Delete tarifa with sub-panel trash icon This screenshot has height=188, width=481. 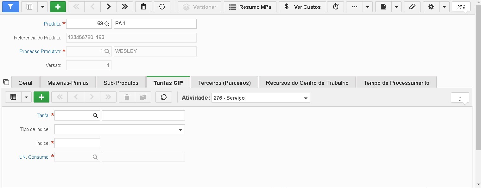(x=127, y=97)
